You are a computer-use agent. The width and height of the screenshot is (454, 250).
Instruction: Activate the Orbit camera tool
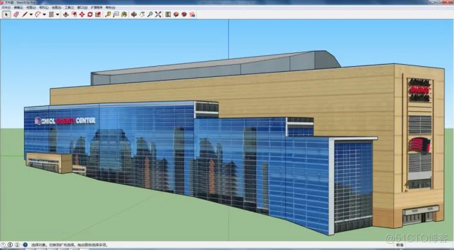(x=134, y=14)
